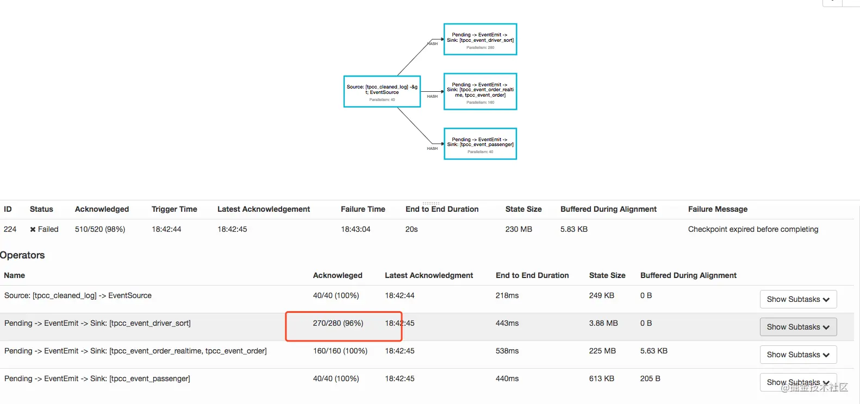Viewport: 860px width, 404px height.
Task: Click the 5.63 KB buffered value
Action: pyautogui.click(x=654, y=351)
